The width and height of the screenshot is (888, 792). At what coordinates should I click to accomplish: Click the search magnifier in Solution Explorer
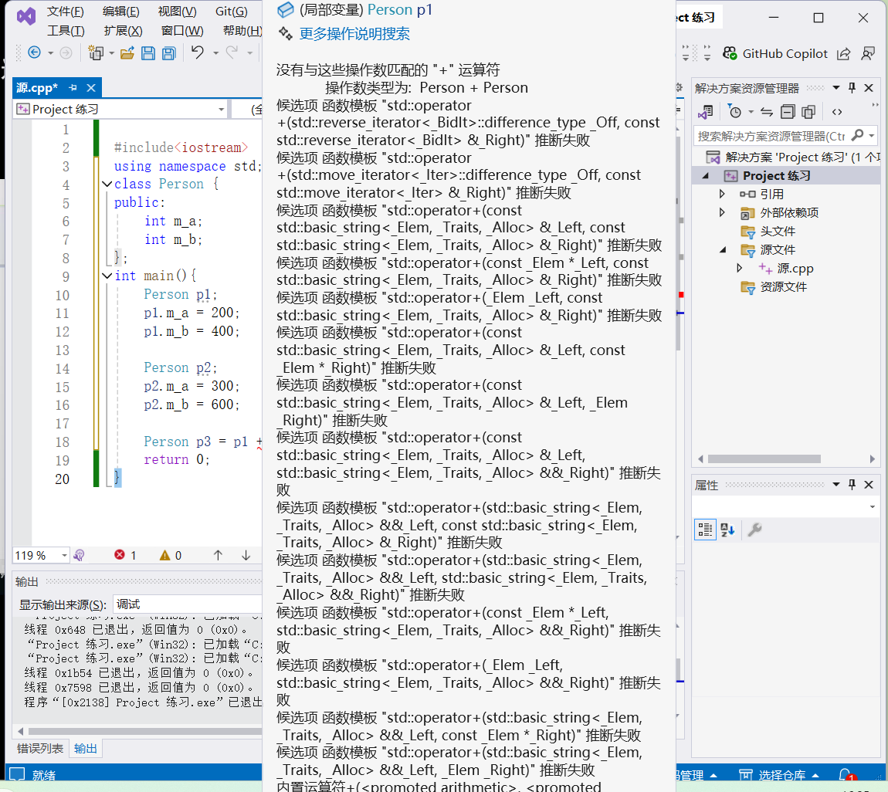coord(857,135)
